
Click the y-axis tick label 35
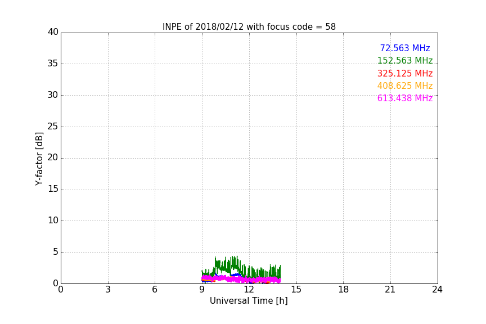tap(53, 64)
